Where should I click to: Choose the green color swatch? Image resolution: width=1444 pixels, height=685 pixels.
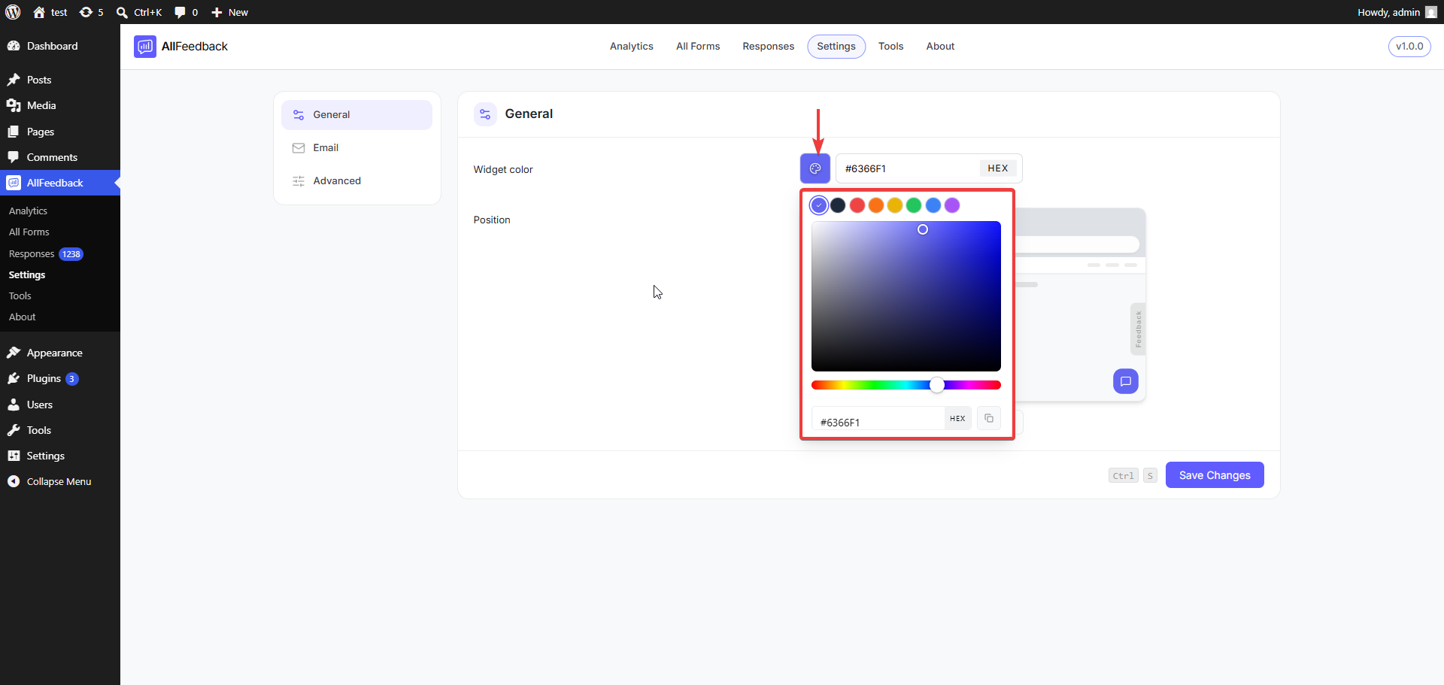[914, 205]
